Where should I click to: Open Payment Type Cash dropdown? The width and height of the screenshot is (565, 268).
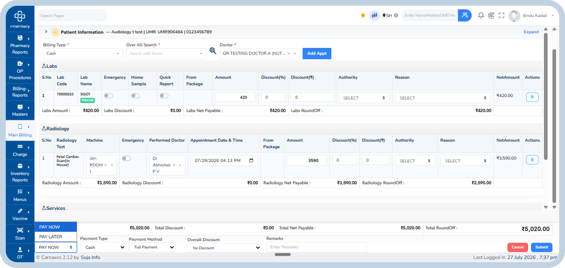103,247
